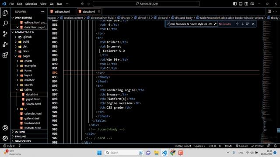
Task: Click Spaces: 2 indentation status entry
Action: (x=199, y=146)
